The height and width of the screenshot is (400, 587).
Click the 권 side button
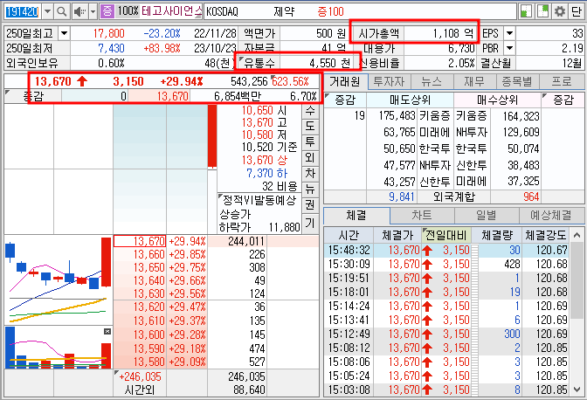[310, 205]
